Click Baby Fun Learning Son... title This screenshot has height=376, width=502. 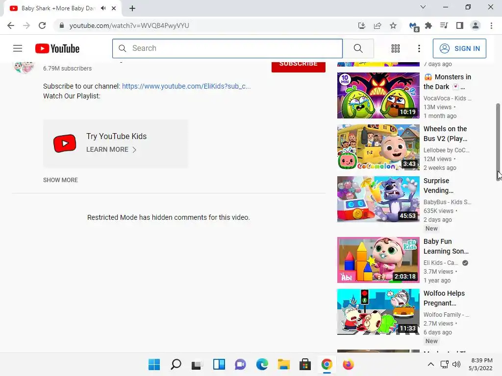(x=446, y=246)
